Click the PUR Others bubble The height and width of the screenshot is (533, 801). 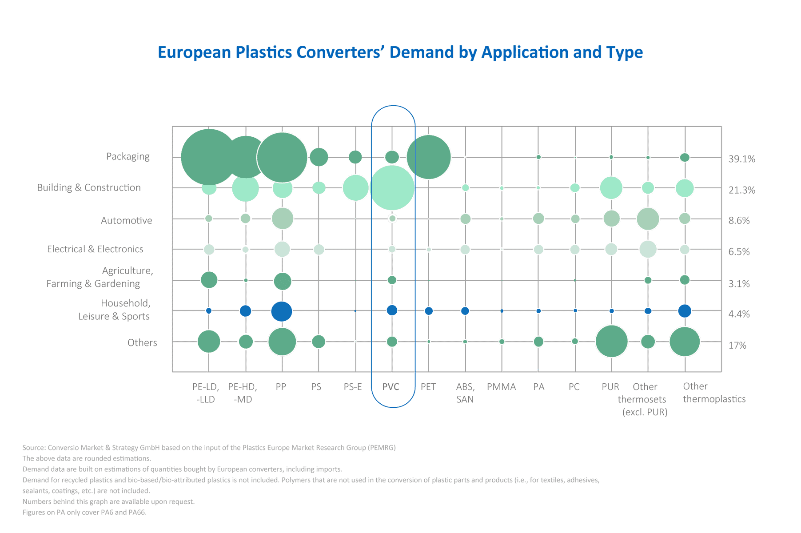[612, 342]
